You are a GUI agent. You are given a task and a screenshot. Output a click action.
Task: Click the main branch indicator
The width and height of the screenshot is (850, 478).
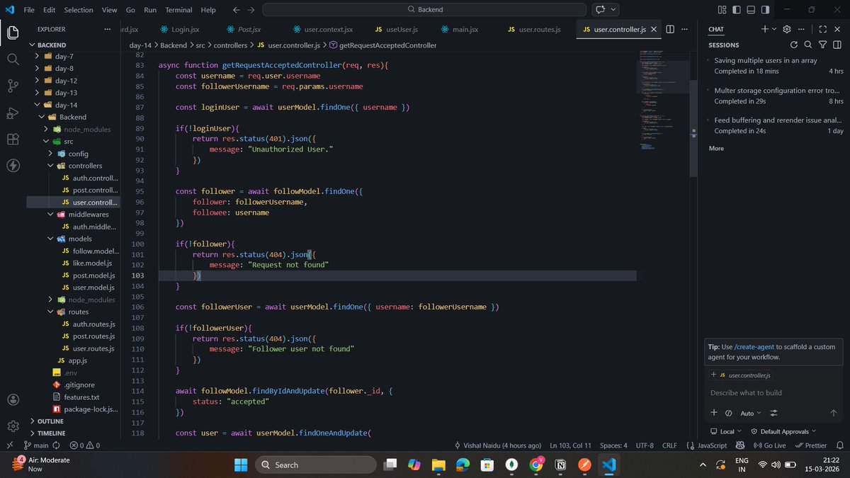pyautogui.click(x=36, y=445)
